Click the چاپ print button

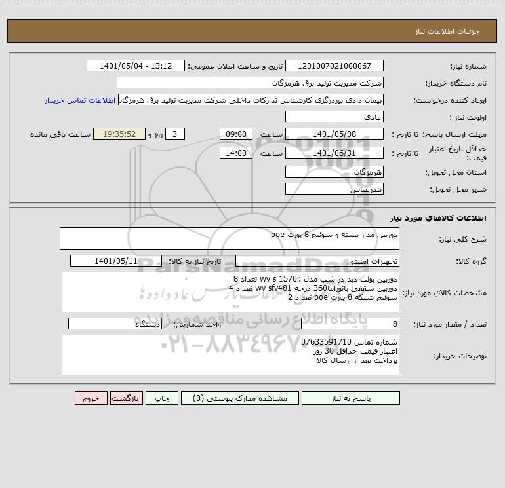[162, 398]
